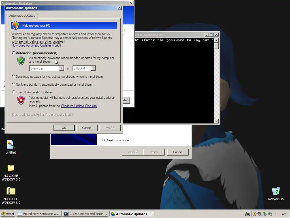Click the console window scroll up arrow
This screenshot has height=218, width=290.
[x=216, y=40]
